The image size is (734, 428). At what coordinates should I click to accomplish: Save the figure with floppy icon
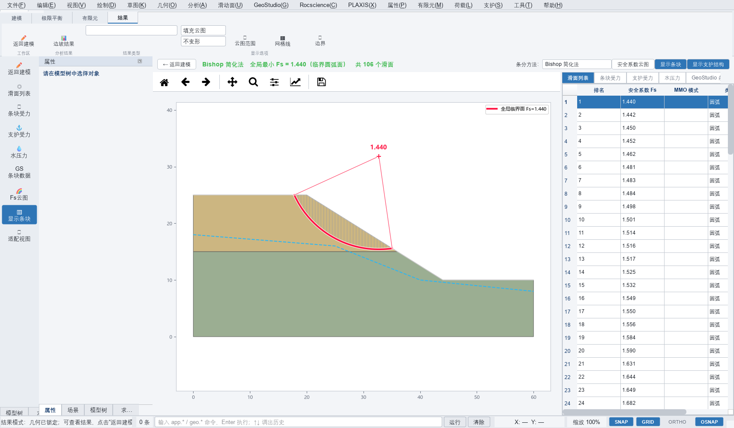click(322, 82)
